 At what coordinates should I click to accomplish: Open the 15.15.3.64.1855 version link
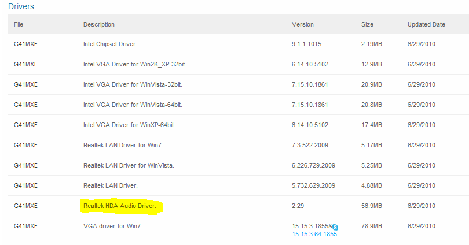[x=314, y=234]
